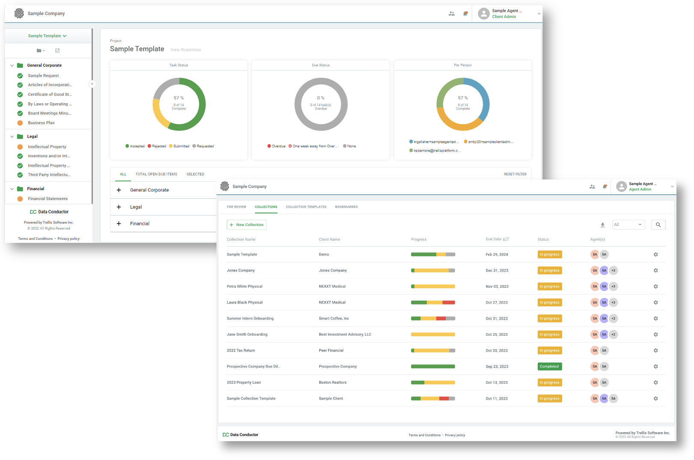The image size is (694, 460).
Task: Click the New Collection button
Action: tap(246, 225)
